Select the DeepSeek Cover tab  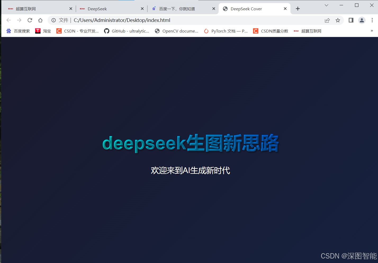[x=254, y=9]
